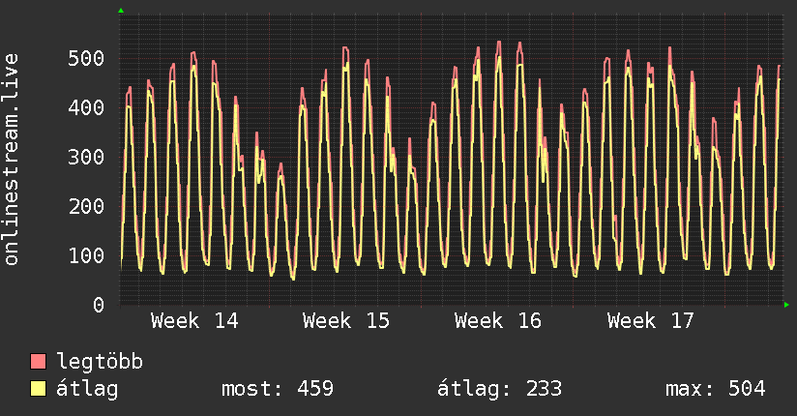Click the green arrow atop the y-axis
The width and height of the screenshot is (797, 416).
click(121, 11)
